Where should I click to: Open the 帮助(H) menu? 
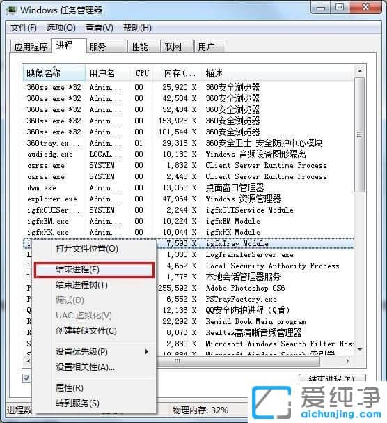click(x=137, y=28)
